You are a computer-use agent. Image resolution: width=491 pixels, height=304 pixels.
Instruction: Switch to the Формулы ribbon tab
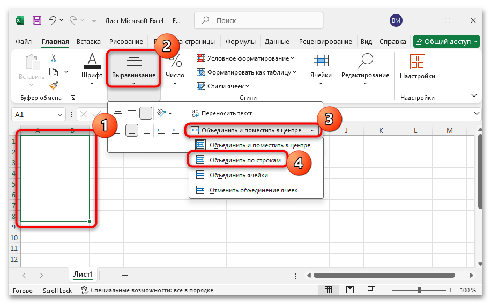click(240, 41)
